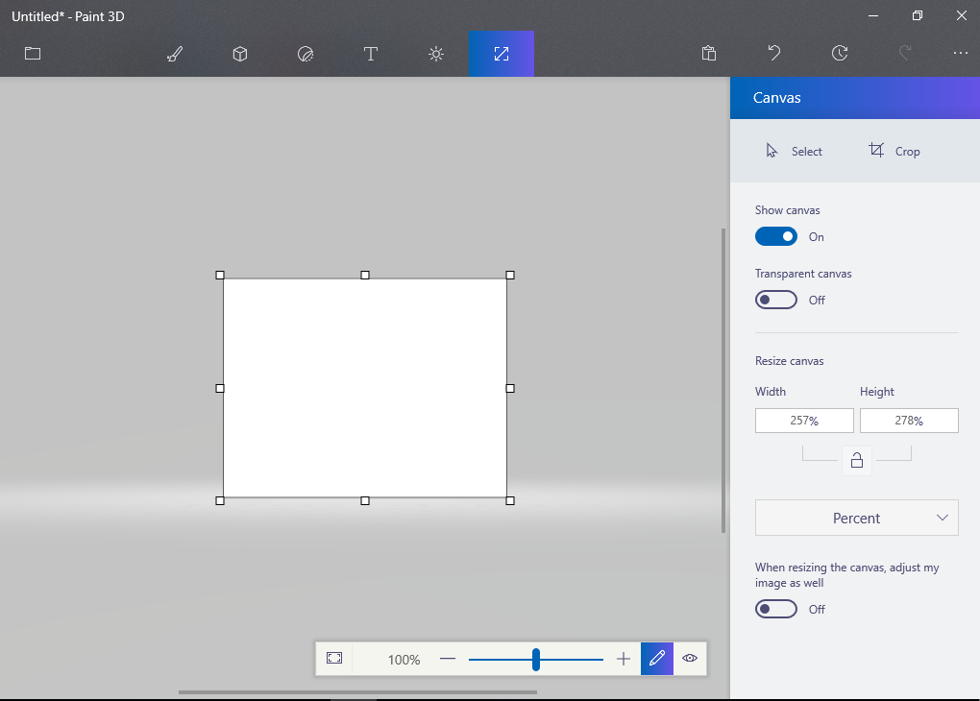Toggle the lock aspect ratio icon

(x=857, y=461)
